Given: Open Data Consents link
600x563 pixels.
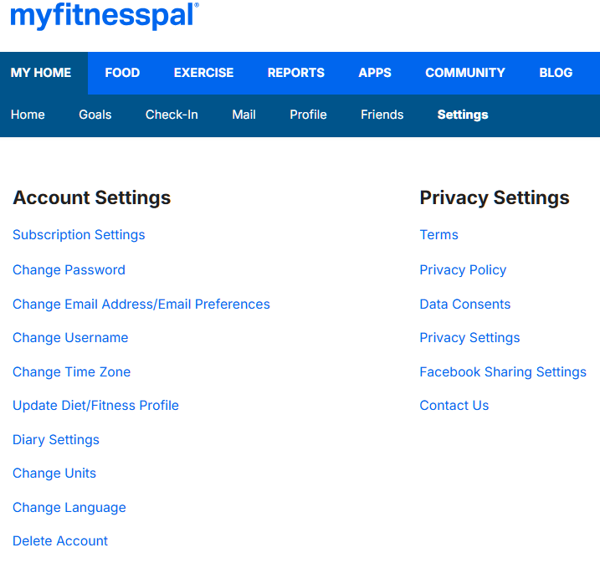Looking at the screenshot, I should click(x=465, y=305).
